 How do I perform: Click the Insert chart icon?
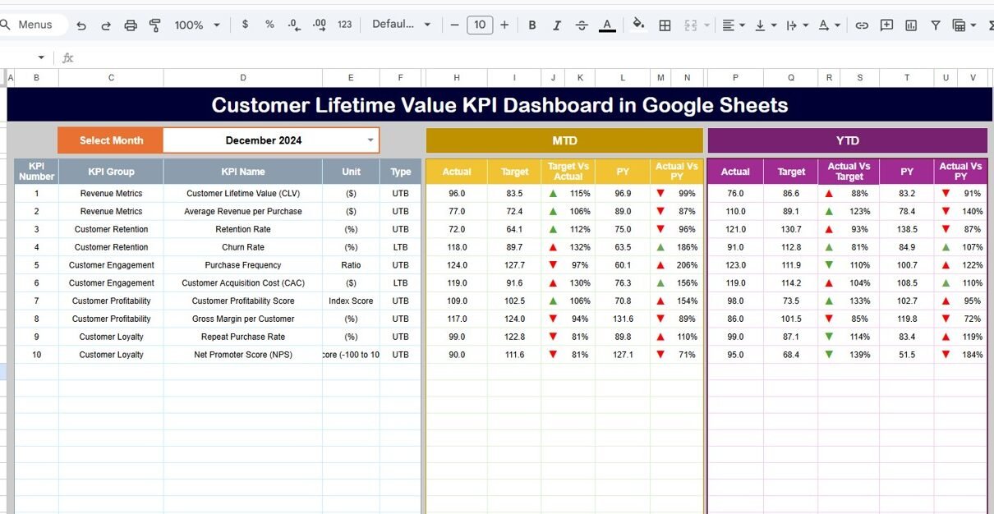tap(911, 25)
